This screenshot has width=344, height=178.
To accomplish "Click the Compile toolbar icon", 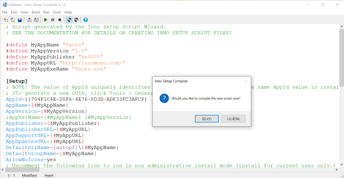I will click(x=29, y=20).
